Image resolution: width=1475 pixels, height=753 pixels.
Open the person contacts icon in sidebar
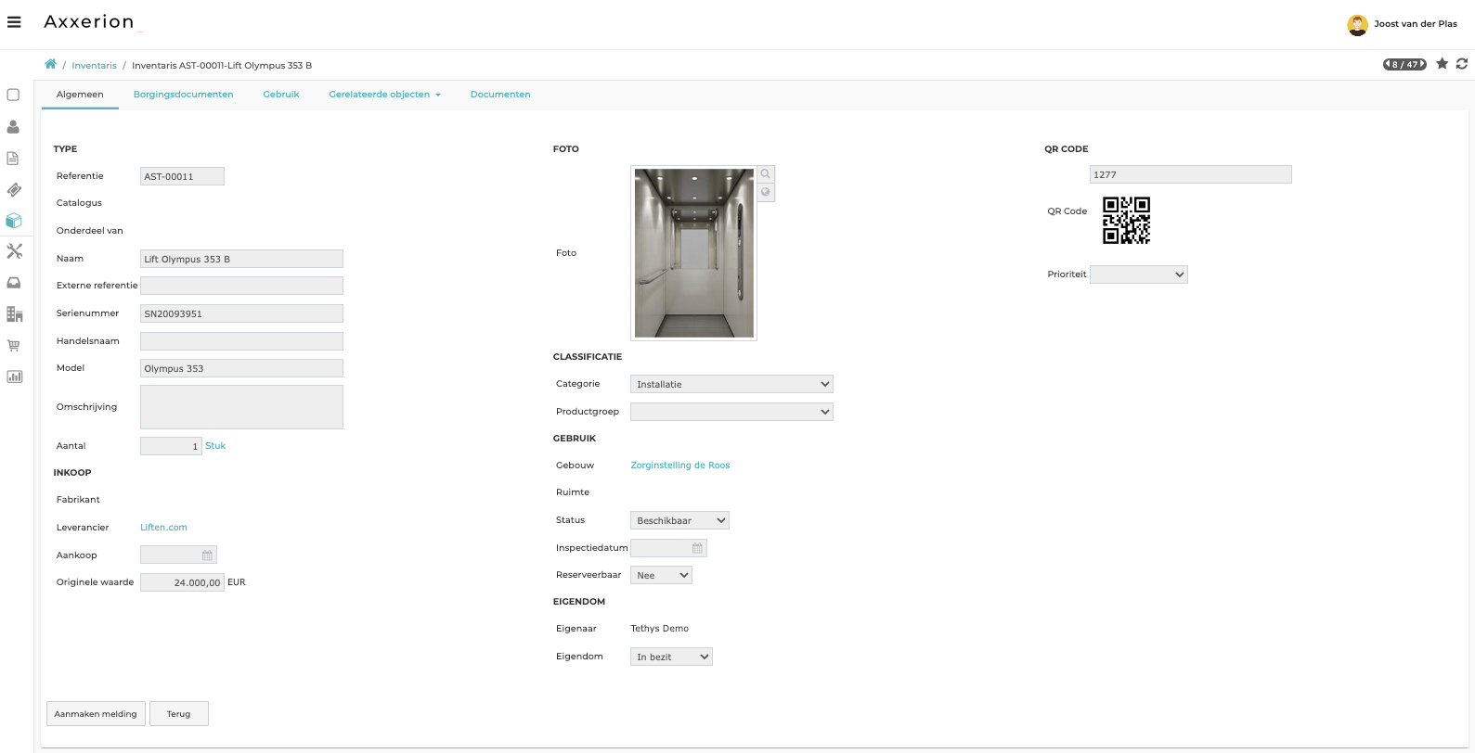pyautogui.click(x=13, y=126)
